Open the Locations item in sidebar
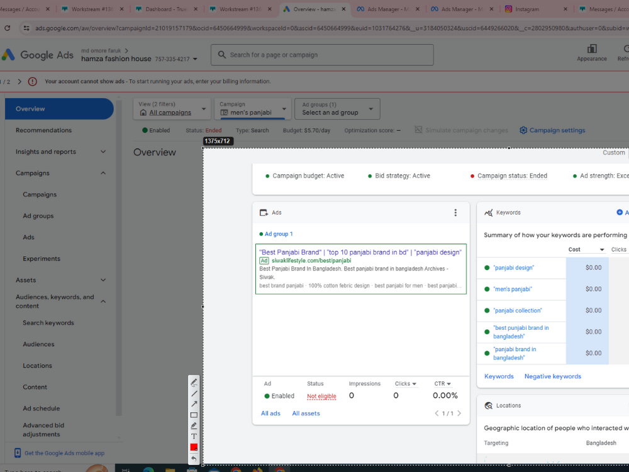Screen dimensions: 629x472 37,366
